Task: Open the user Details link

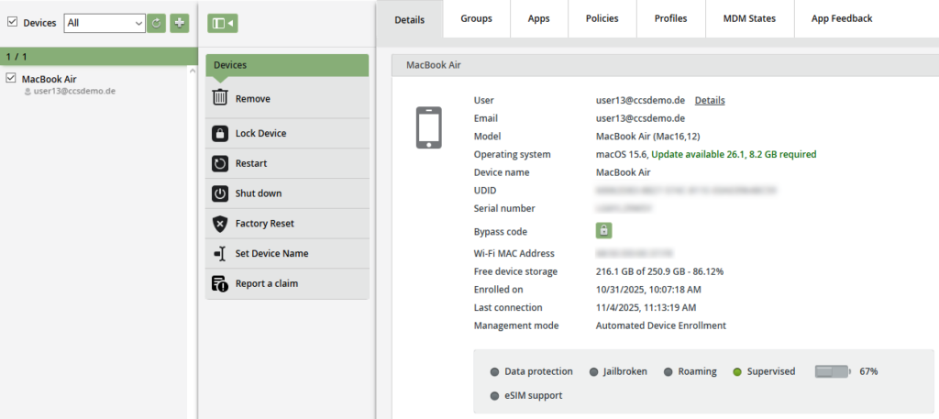Action: [x=709, y=100]
